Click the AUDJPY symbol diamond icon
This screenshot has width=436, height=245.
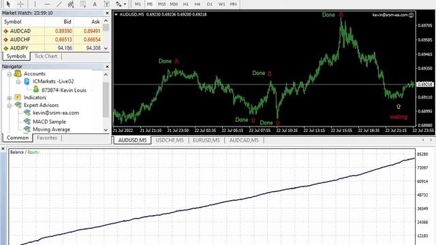pos(6,48)
